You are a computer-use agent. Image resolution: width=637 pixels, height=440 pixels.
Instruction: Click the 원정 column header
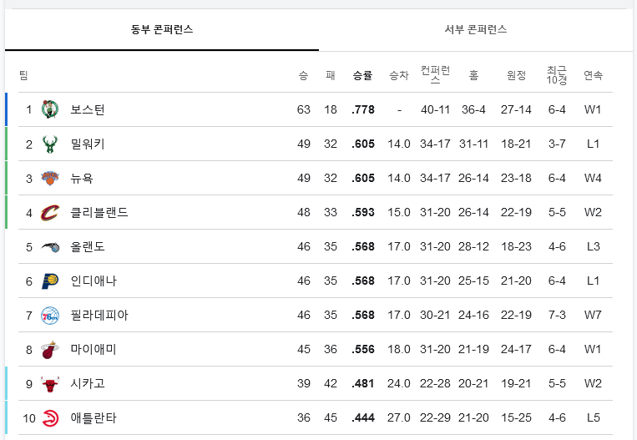tap(516, 75)
